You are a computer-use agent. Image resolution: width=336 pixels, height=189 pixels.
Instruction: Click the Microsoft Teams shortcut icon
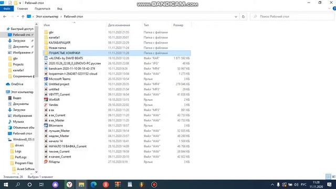[46, 79]
